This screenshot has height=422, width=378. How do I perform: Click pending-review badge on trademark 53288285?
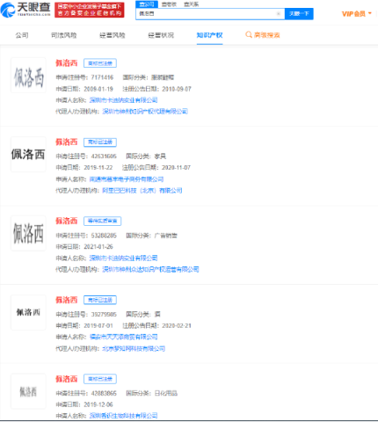click(103, 221)
